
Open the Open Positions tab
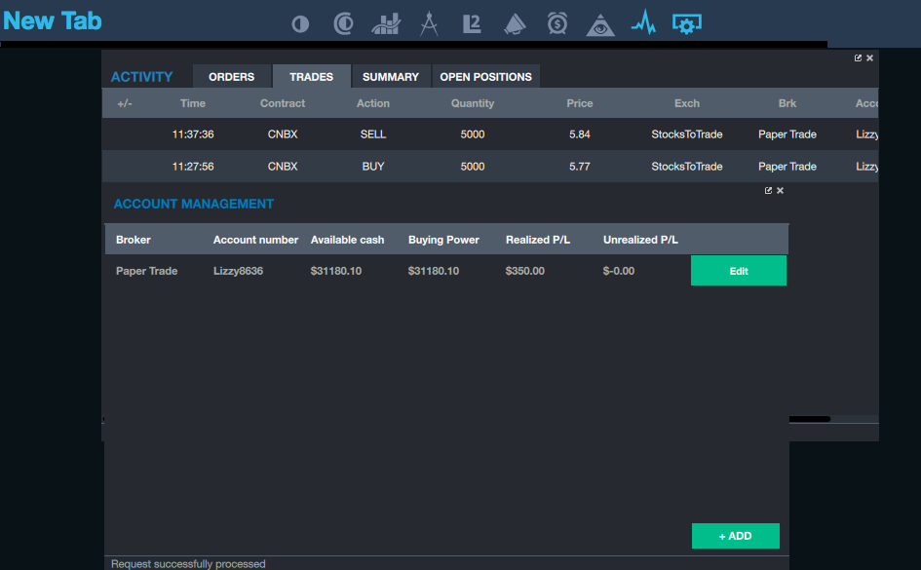[x=485, y=77]
